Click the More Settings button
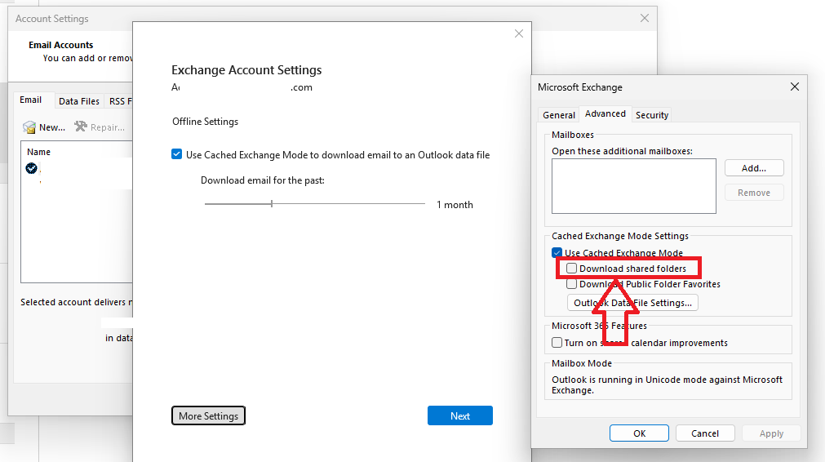Screen dimensions: 825x462 point(208,415)
